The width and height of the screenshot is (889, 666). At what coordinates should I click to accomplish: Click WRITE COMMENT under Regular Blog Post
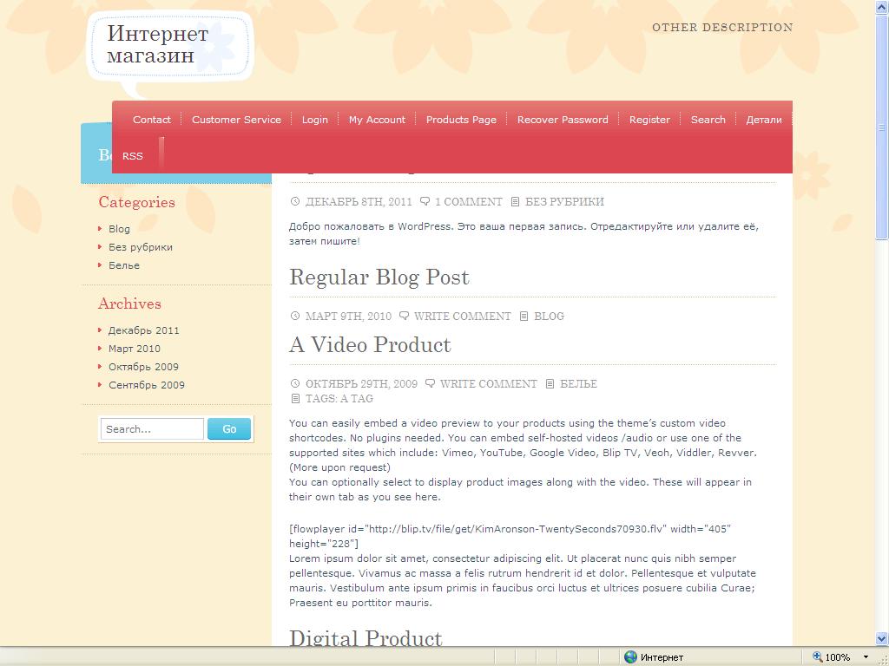pos(463,316)
